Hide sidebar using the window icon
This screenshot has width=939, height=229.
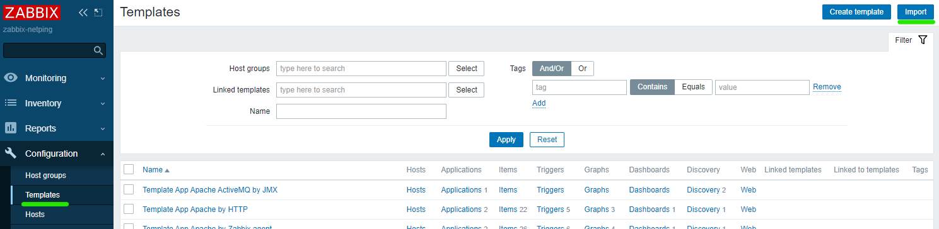pos(98,13)
